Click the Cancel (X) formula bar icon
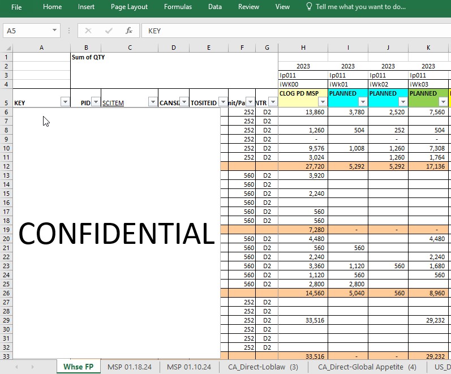This screenshot has height=374, width=451. pos(88,31)
